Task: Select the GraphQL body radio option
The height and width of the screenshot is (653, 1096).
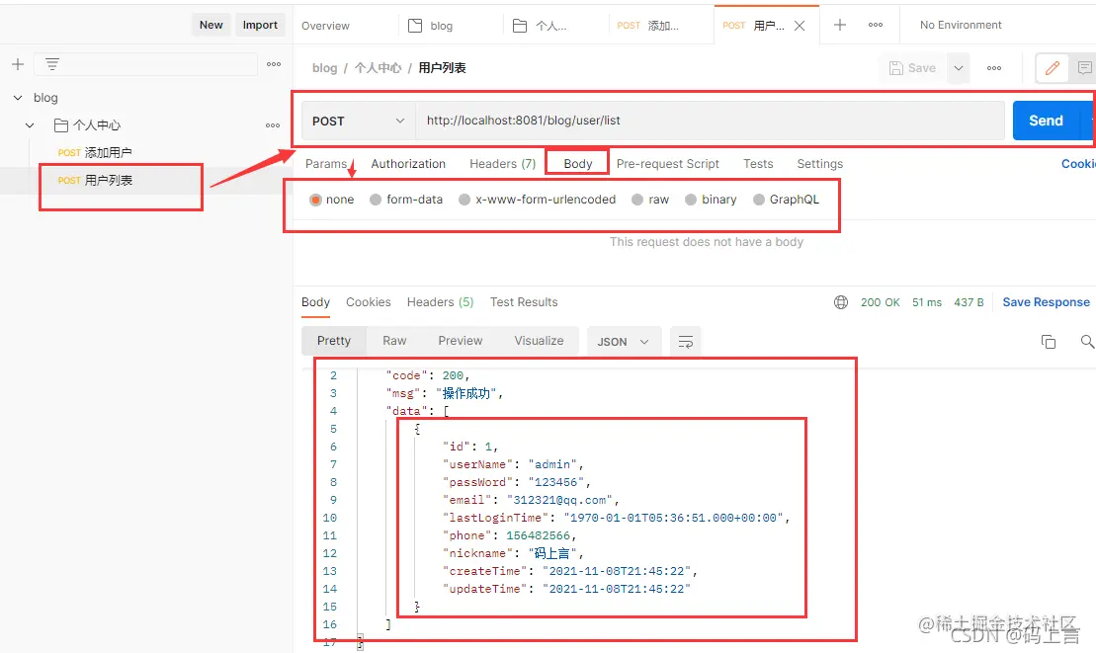Action: [758, 200]
